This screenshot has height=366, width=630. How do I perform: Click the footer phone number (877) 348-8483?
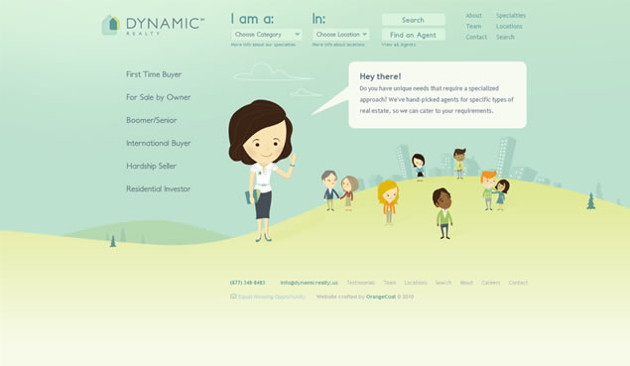click(x=247, y=283)
